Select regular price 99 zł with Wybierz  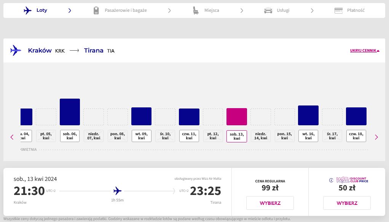click(270, 203)
